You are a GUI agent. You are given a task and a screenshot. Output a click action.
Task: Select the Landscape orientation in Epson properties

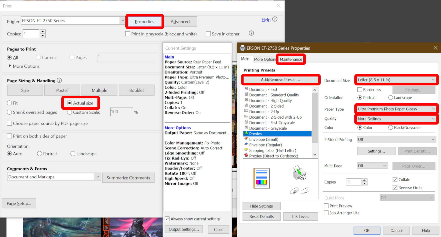(x=390, y=98)
